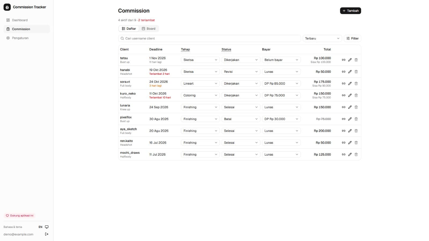
Task: Open the Terbaru sort dropdown
Action: point(322,39)
